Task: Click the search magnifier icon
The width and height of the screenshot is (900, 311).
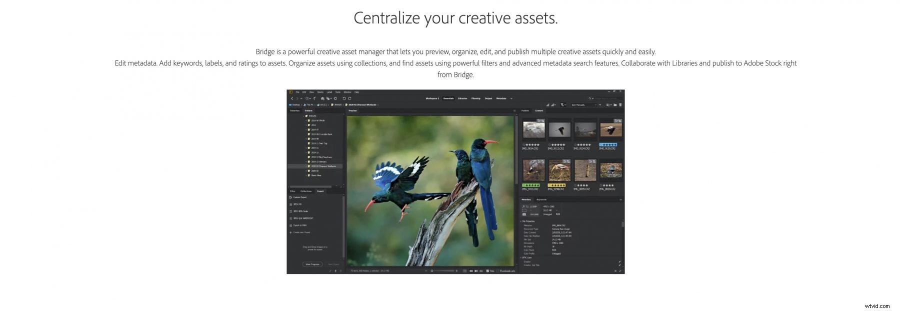Action: coord(589,98)
